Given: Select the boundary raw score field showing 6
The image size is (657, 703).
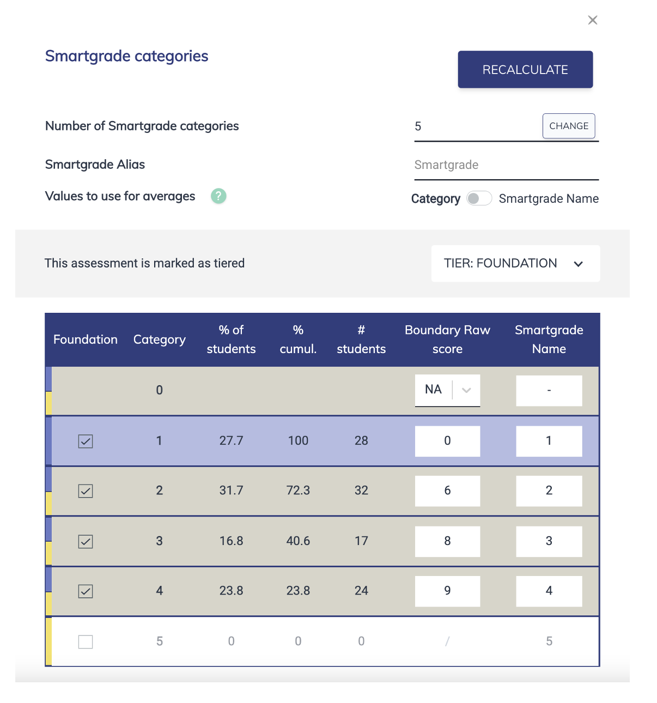Looking at the screenshot, I should click(x=447, y=490).
